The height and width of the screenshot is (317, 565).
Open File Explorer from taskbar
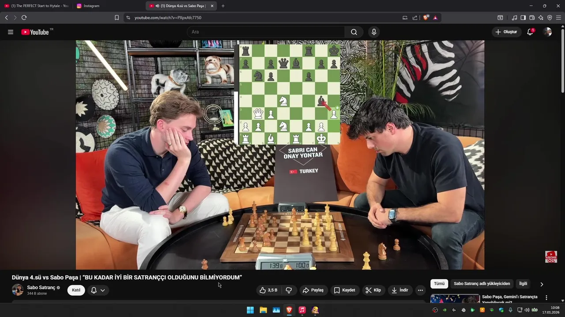[x=263, y=310]
